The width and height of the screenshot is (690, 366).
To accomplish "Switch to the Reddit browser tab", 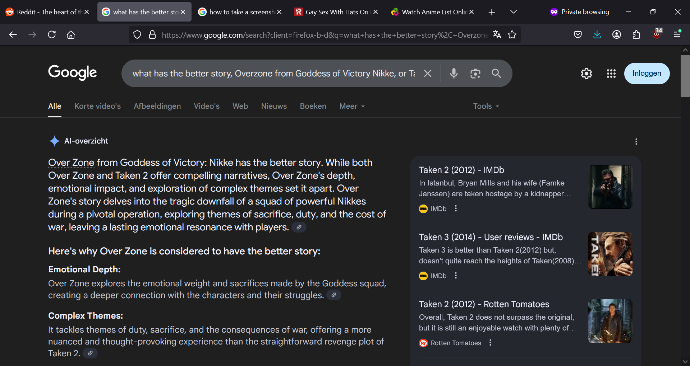I will tap(44, 12).
